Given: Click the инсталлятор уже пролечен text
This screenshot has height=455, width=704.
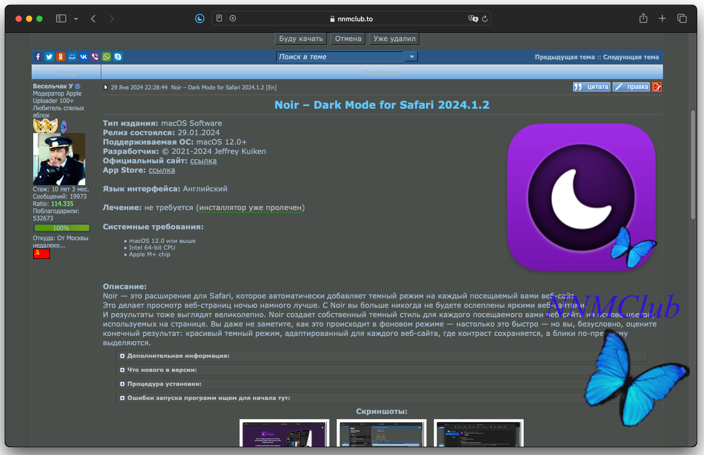Looking at the screenshot, I should tap(250, 207).
